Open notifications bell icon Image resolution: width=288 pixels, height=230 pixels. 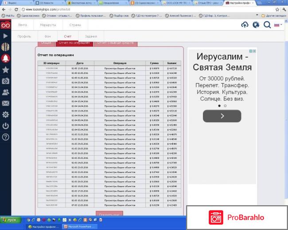(5, 58)
